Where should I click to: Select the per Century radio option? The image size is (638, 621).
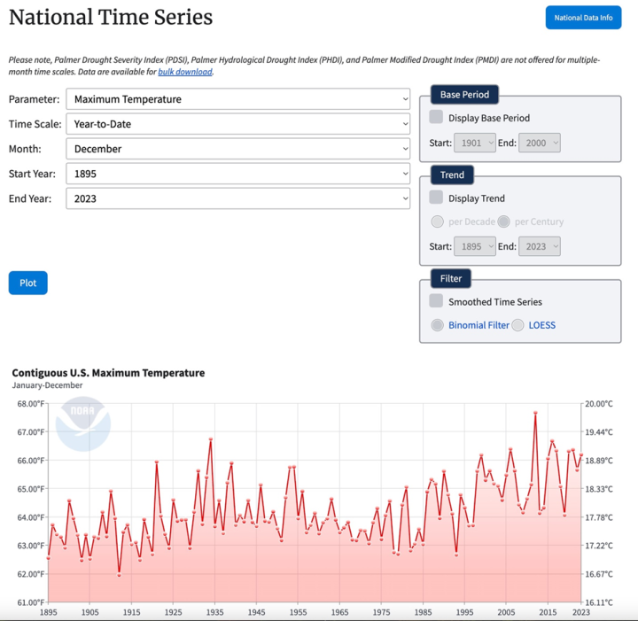503,221
